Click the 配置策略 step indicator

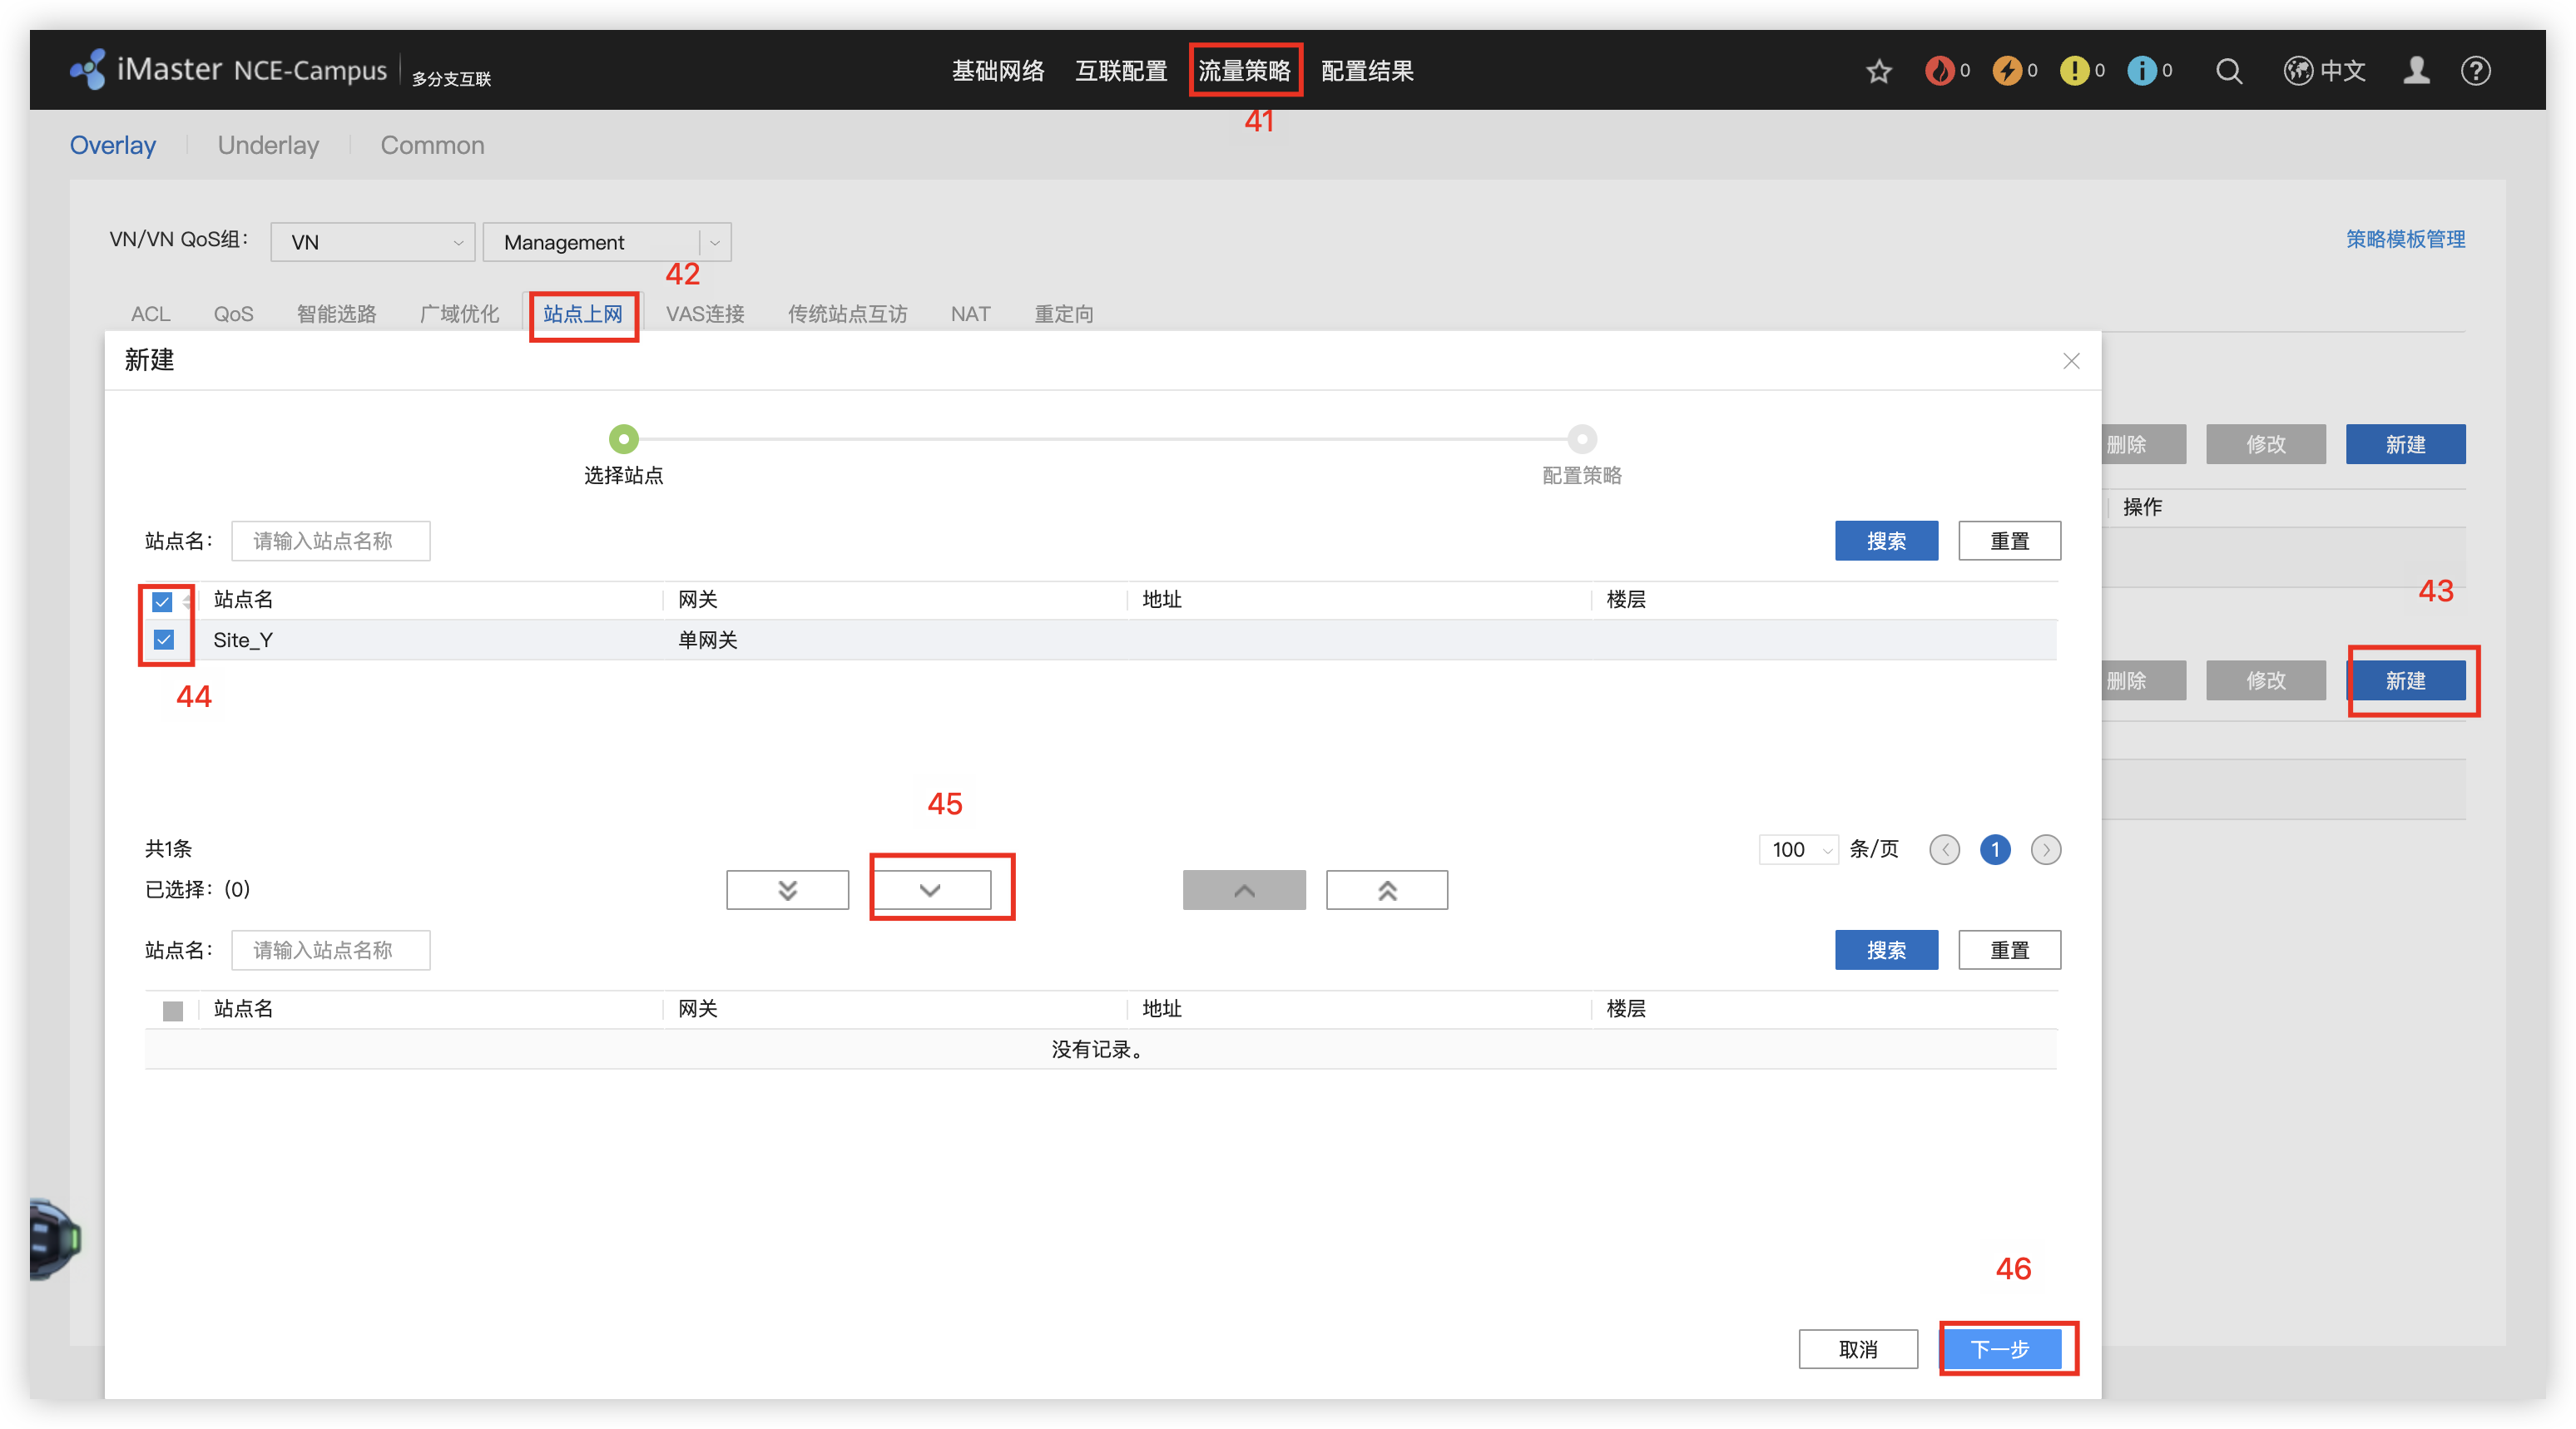[1582, 439]
